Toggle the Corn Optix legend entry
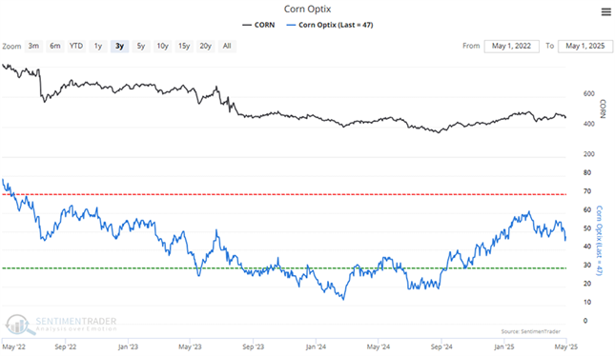The height and width of the screenshot is (356, 615). (x=330, y=25)
